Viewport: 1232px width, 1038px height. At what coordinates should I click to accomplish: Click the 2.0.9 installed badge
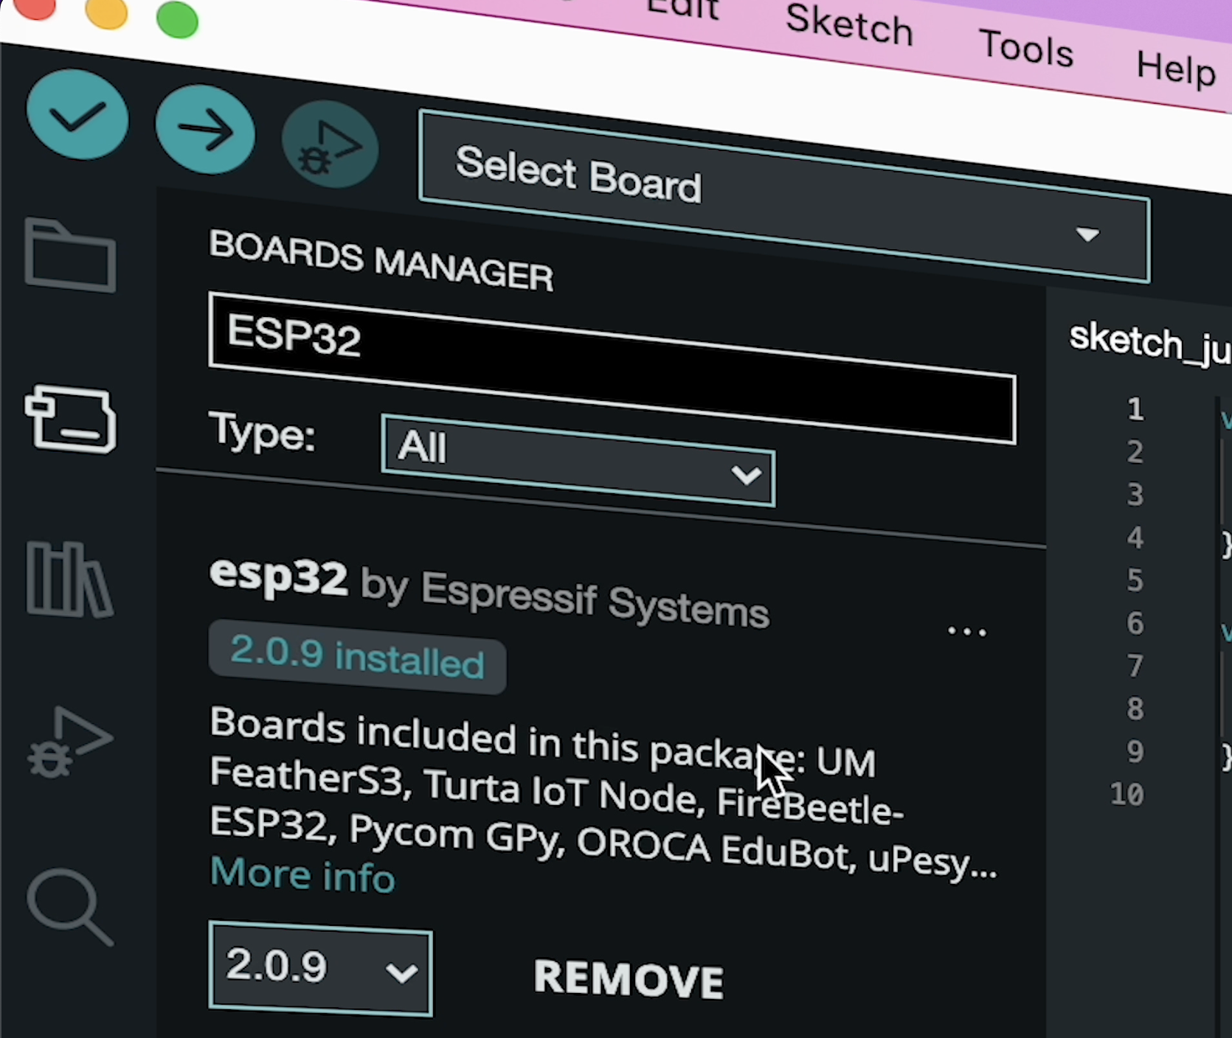click(357, 656)
